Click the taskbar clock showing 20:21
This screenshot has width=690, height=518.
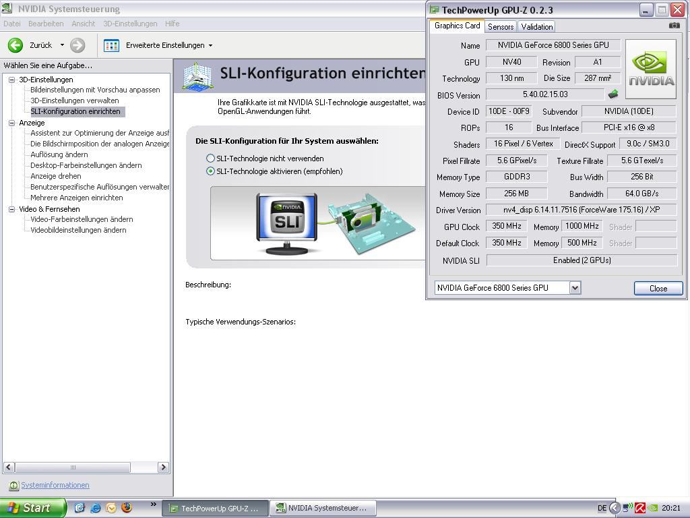[670, 508]
